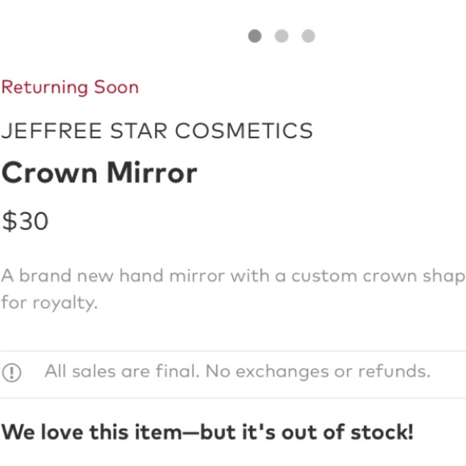Select the $30 price text
Image resolution: width=466 pixels, height=466 pixels.
tap(25, 221)
